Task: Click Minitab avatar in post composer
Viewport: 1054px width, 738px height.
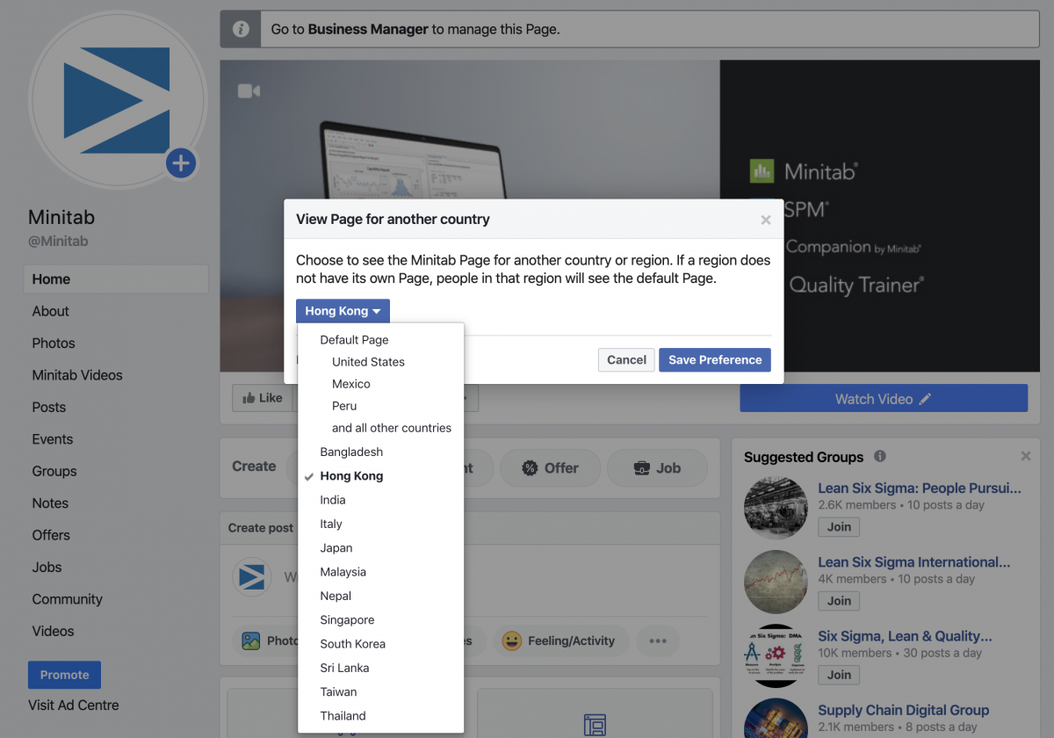Action: point(252,577)
